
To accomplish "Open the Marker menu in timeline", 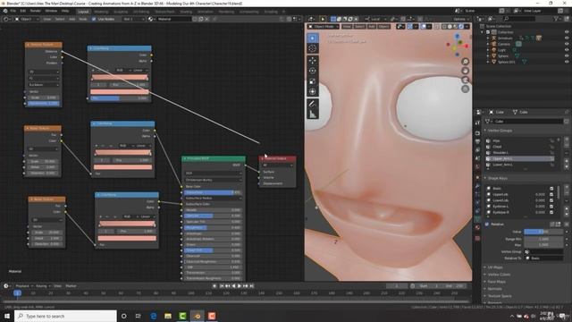I will click(71, 286).
